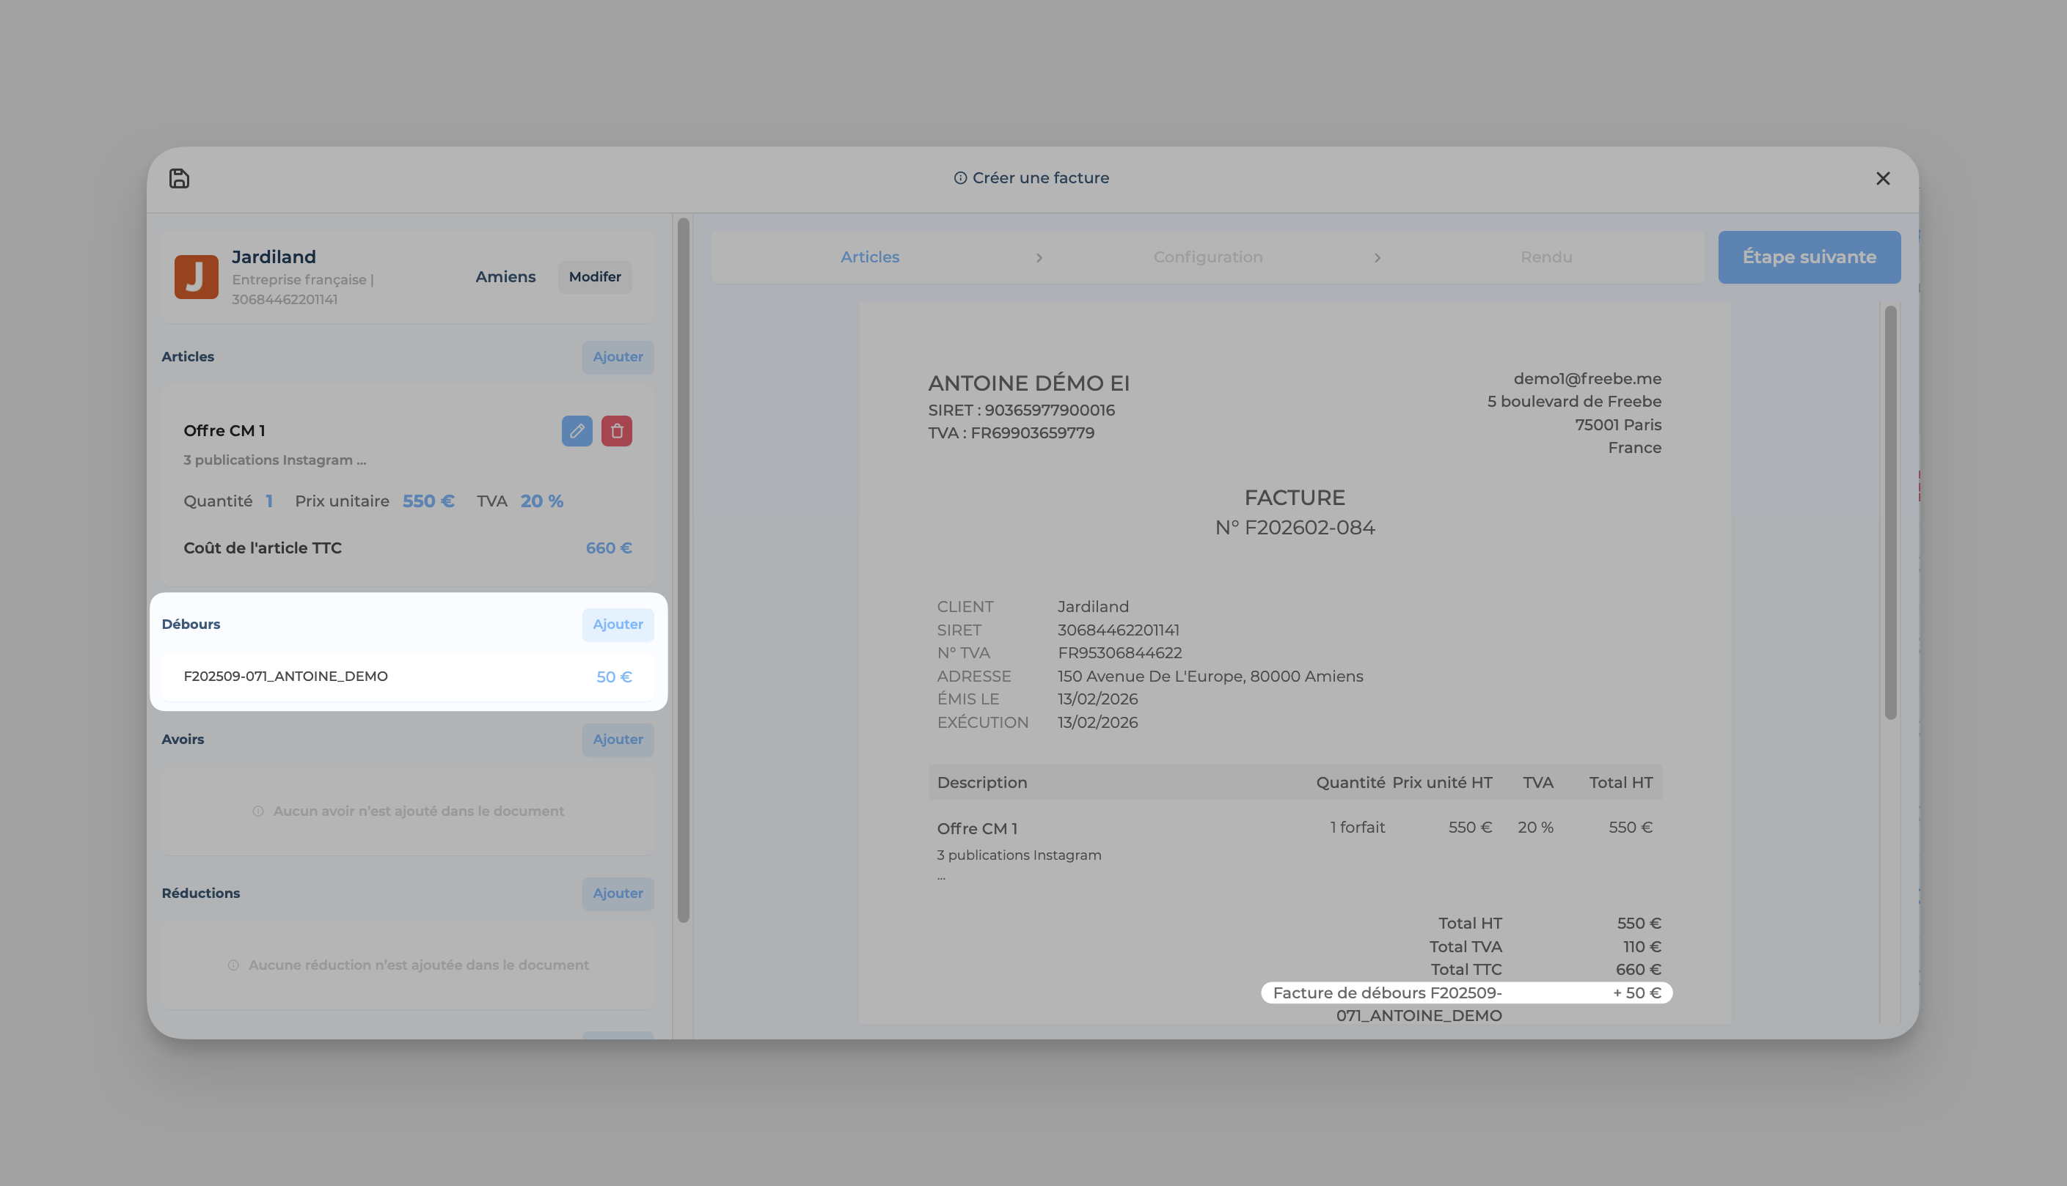Click the invoice preview scrollbar
Viewport: 2067px width, 1186px height.
click(1890, 513)
